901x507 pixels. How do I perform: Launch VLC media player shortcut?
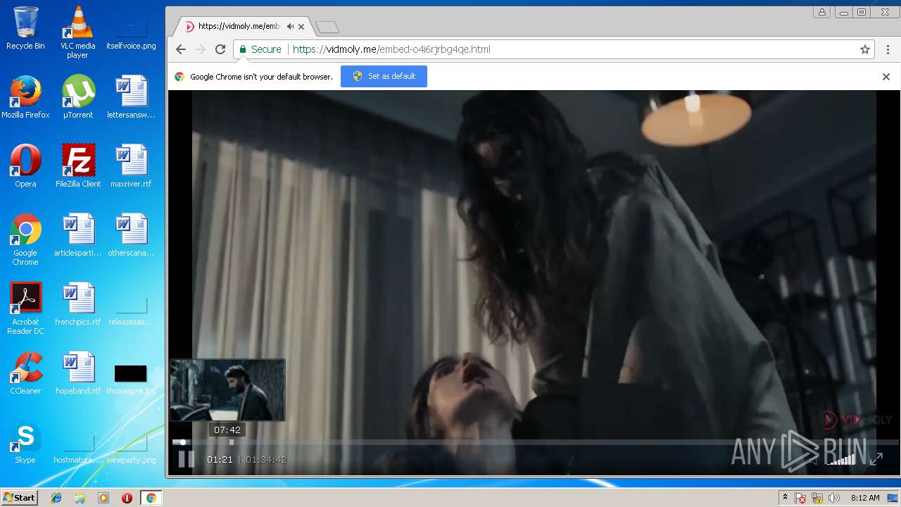pos(77,32)
